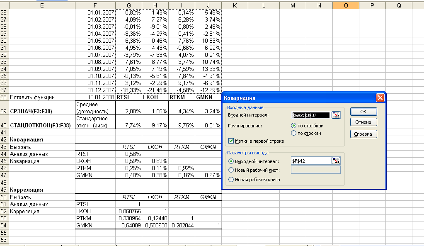Click the cell labeled СРЗНАЧ(F3:F38)
Screen dimensions: 424x246
(41, 111)
